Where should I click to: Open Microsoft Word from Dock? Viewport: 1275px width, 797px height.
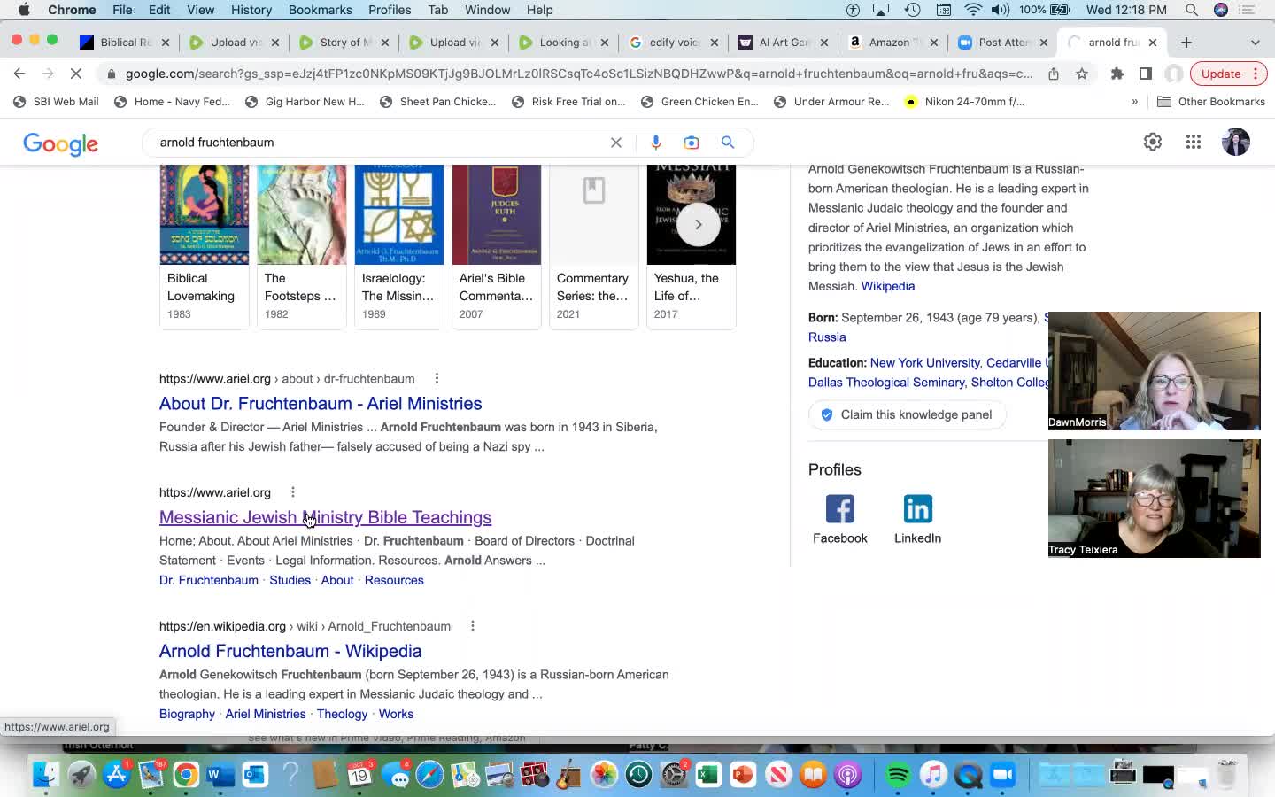pos(220,775)
